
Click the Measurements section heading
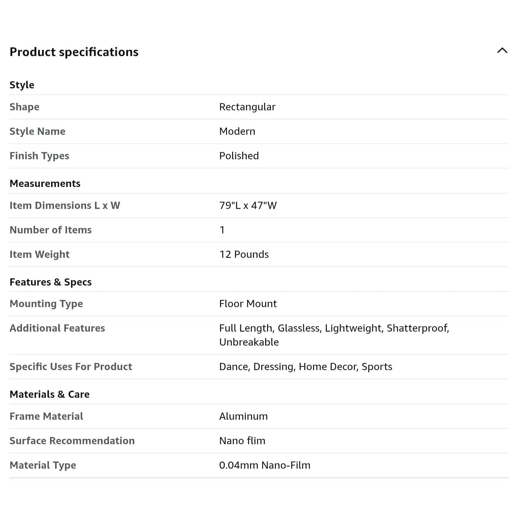point(45,183)
